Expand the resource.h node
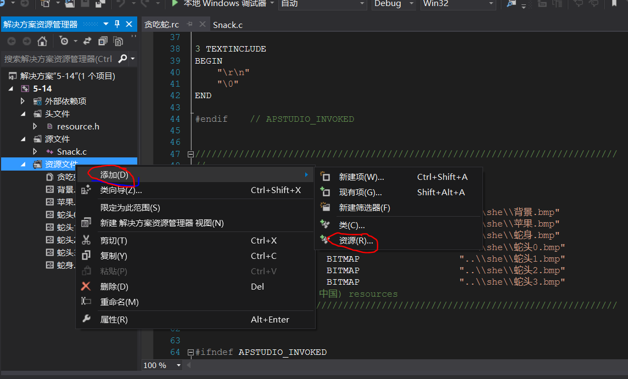This screenshot has height=379, width=628. click(35, 127)
